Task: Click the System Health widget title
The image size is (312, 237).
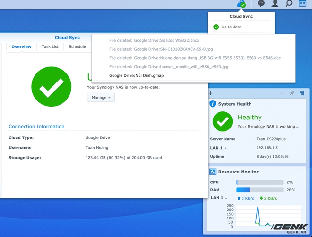Action: [x=235, y=104]
